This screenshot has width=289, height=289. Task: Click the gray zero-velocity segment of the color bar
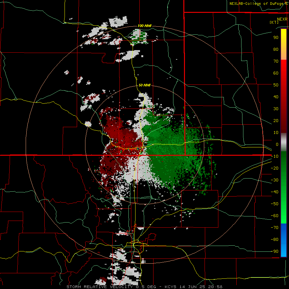pyautogui.click(x=284, y=142)
